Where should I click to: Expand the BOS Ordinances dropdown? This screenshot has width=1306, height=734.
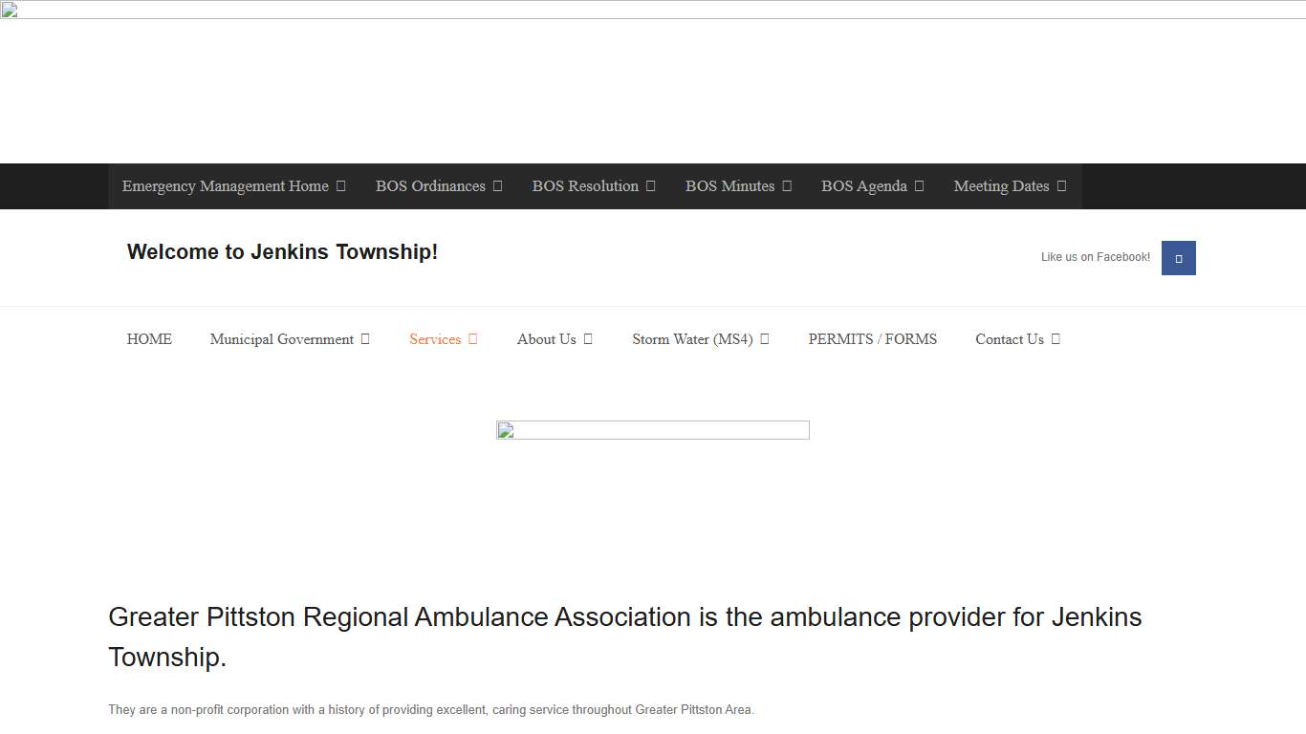[439, 186]
